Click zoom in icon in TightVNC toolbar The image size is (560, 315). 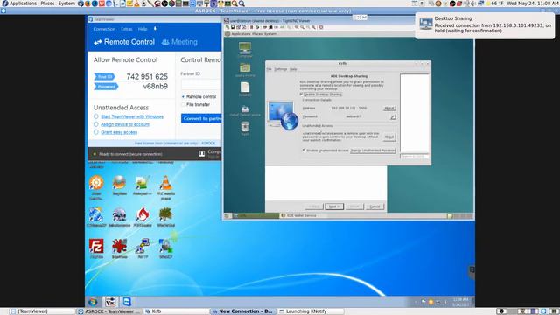297,27
